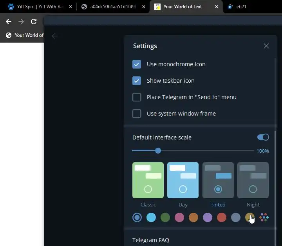Open Your World of bookmark
The height and width of the screenshot is (246, 282).
tap(24, 35)
